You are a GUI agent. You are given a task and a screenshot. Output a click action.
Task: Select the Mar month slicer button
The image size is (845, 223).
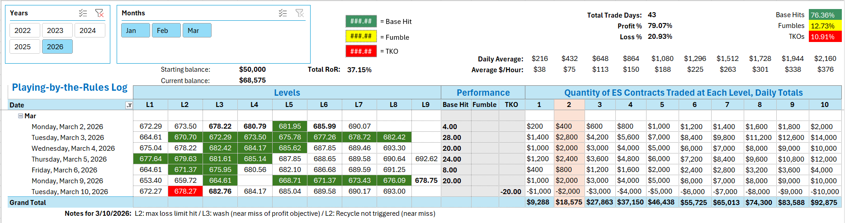197,30
